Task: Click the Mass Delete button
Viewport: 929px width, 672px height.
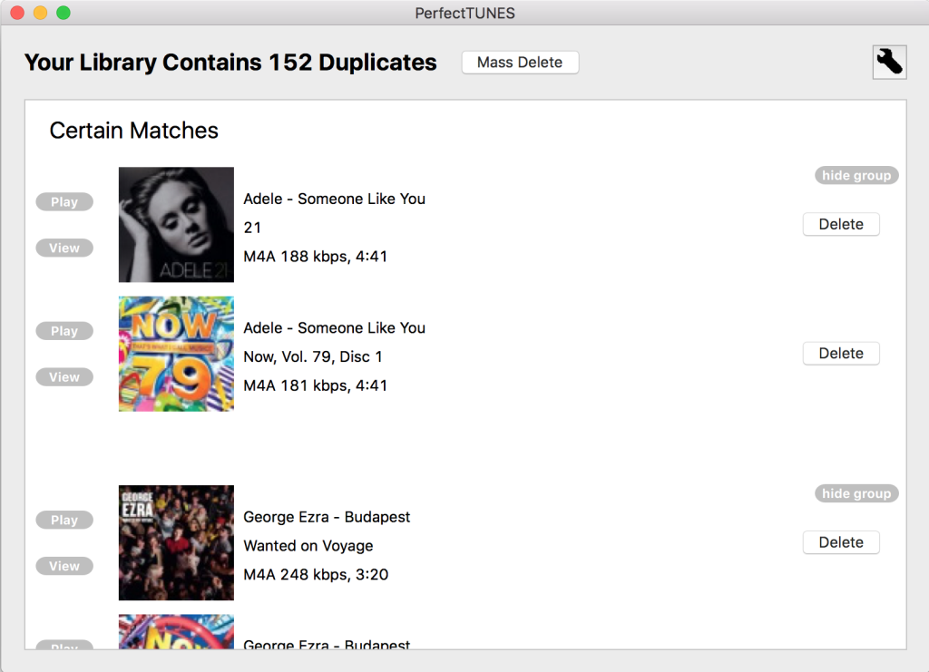Action: click(520, 63)
